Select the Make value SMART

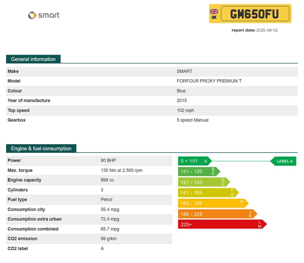[184, 71]
